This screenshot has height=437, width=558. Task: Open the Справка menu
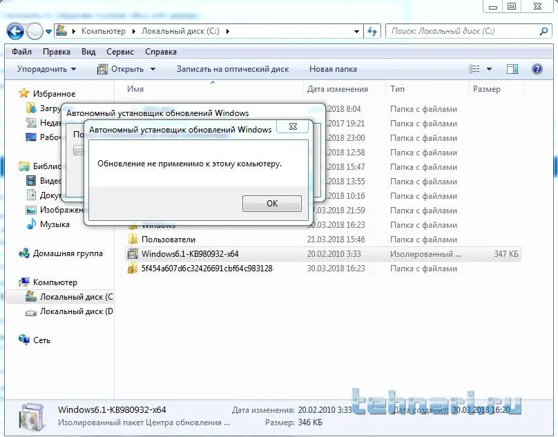click(160, 52)
